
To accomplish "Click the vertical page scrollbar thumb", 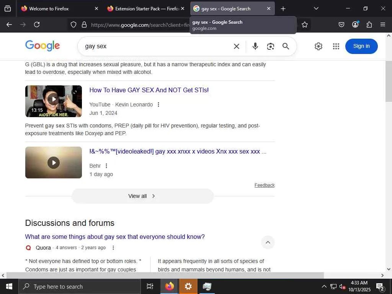I will pyautogui.click(x=389, y=81).
